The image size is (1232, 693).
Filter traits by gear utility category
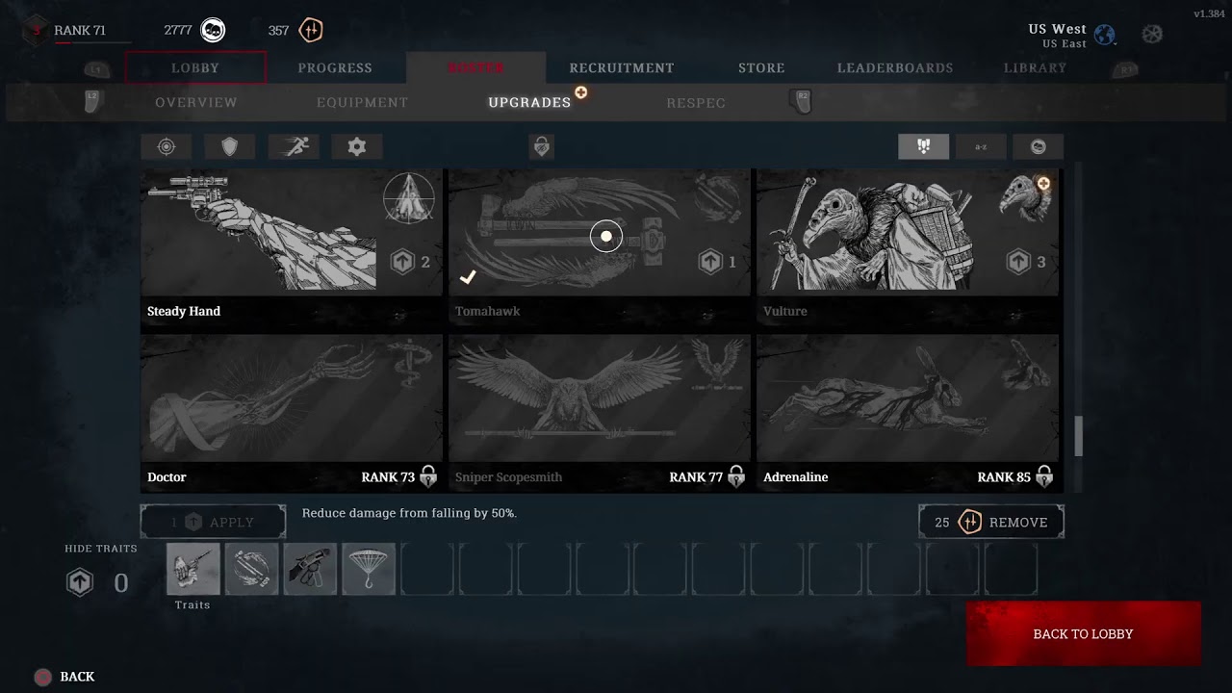point(357,146)
